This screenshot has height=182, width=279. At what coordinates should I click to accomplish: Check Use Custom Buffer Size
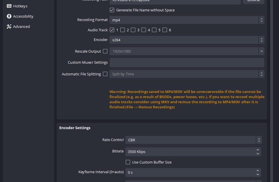click(x=128, y=162)
